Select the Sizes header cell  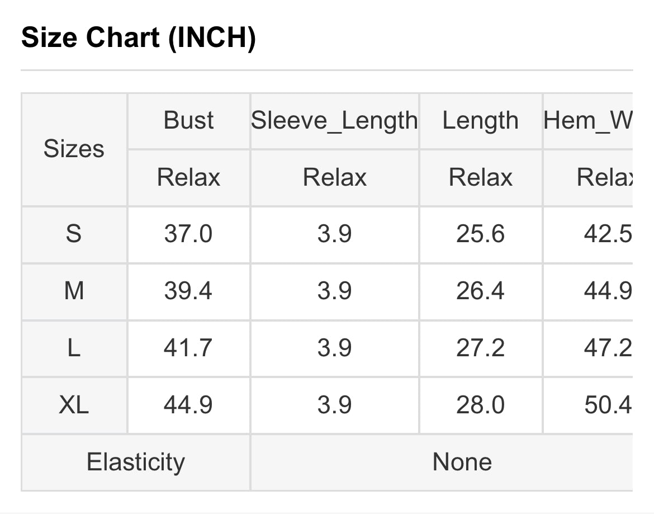(74, 149)
